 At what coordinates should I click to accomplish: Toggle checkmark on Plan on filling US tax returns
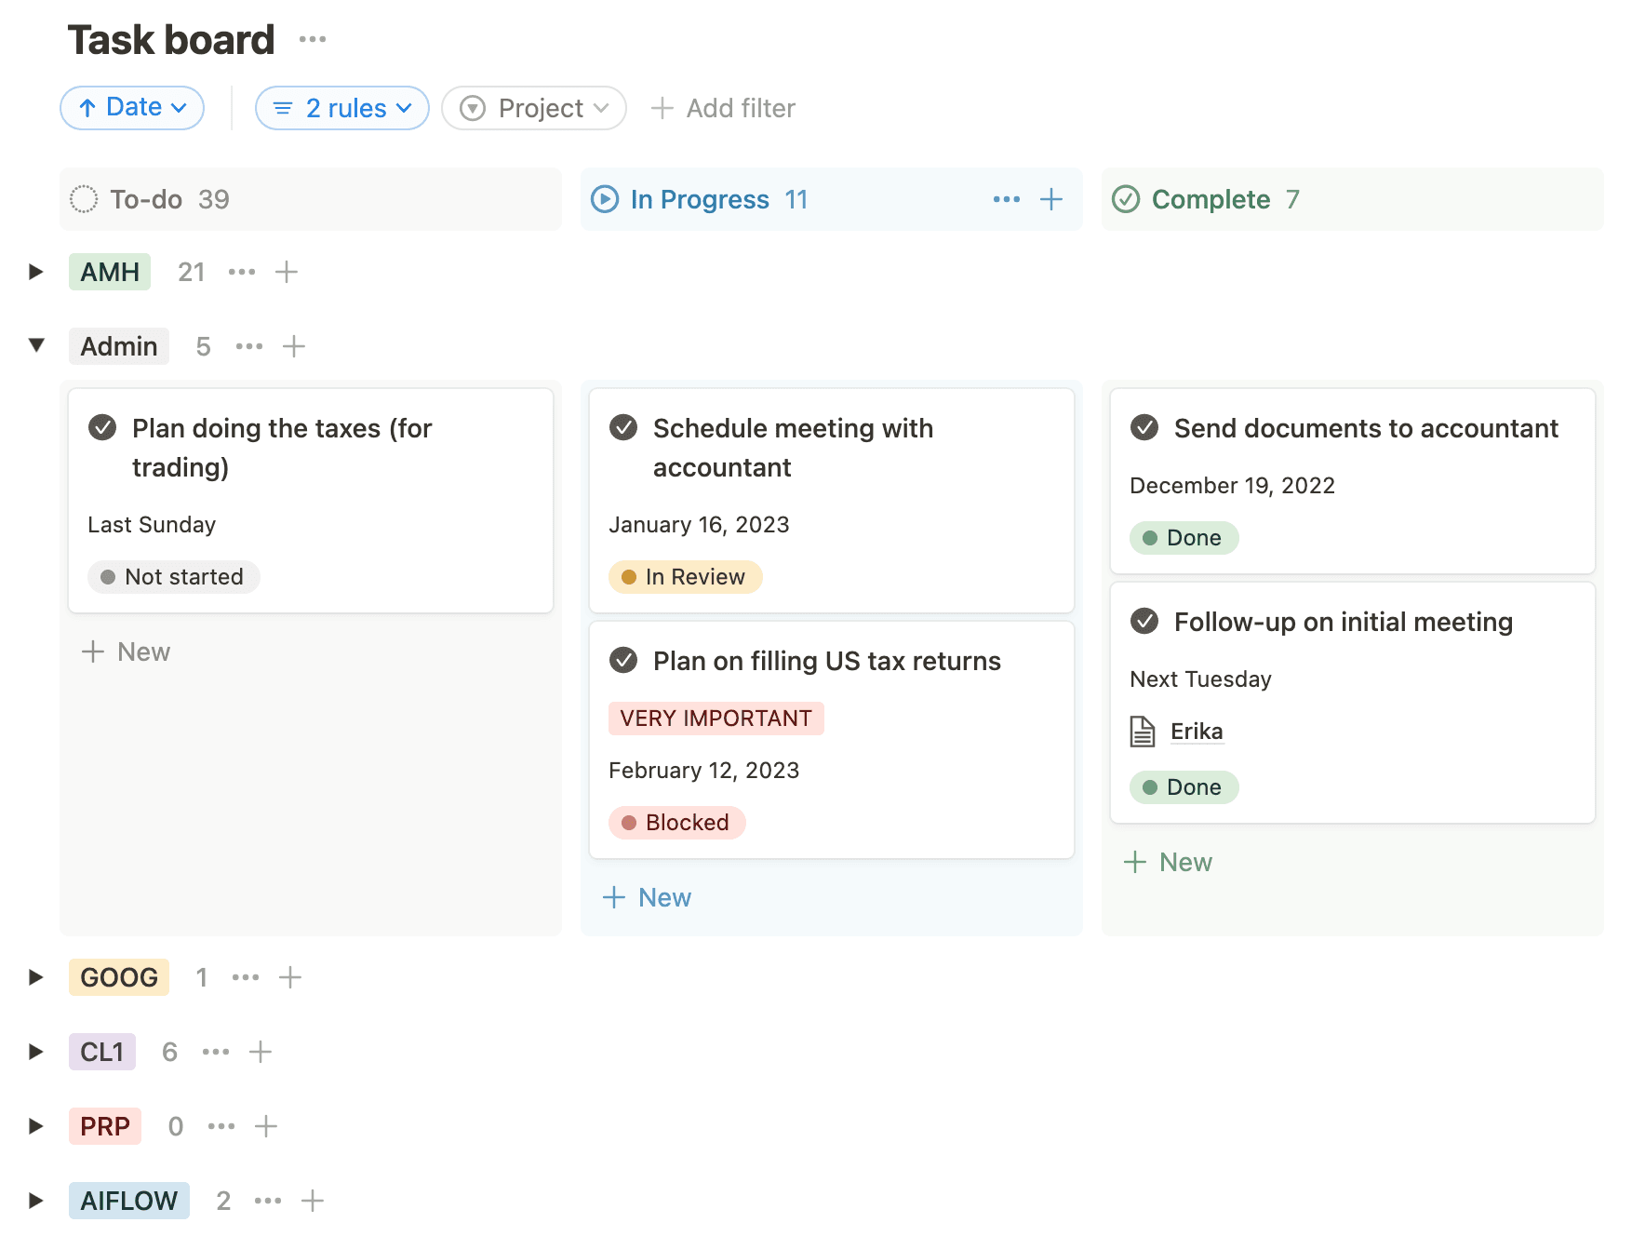coord(623,660)
